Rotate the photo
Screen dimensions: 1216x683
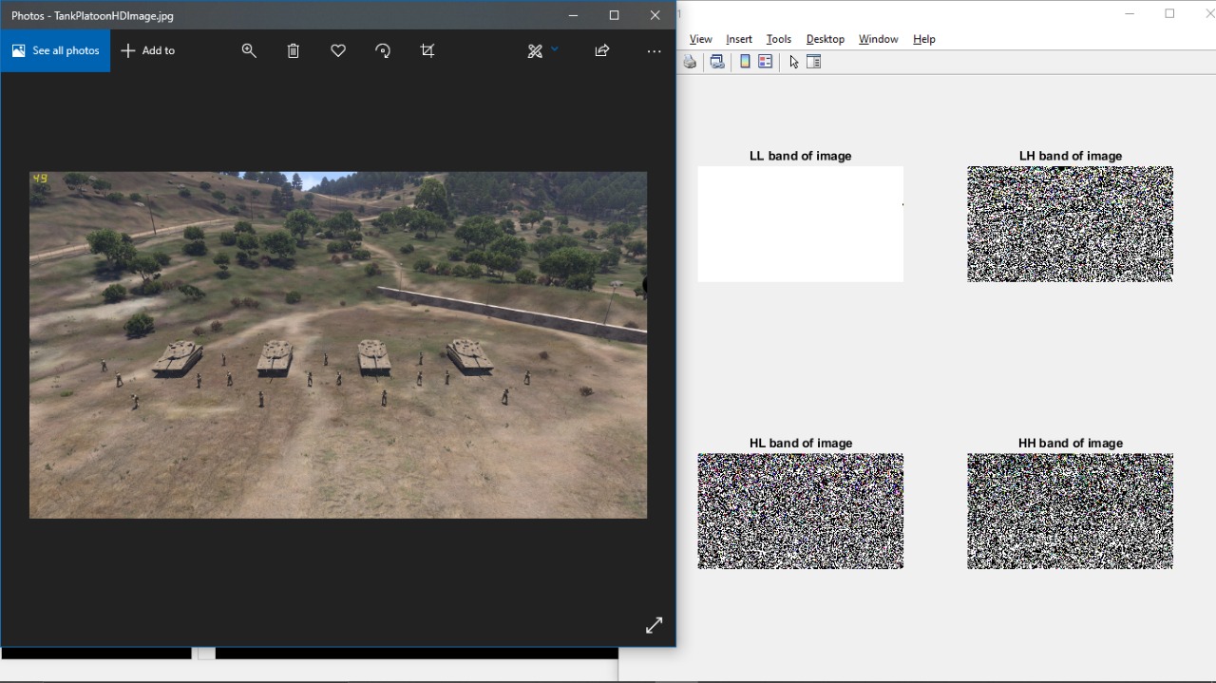pos(383,51)
